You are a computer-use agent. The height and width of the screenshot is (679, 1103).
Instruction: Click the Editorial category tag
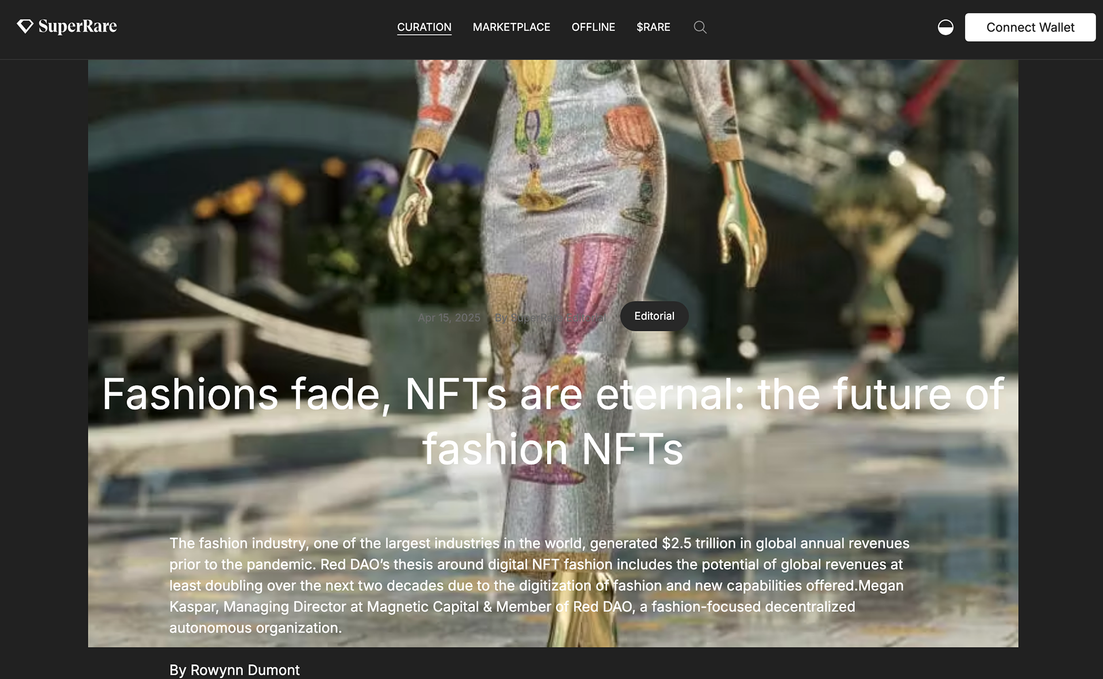point(654,316)
